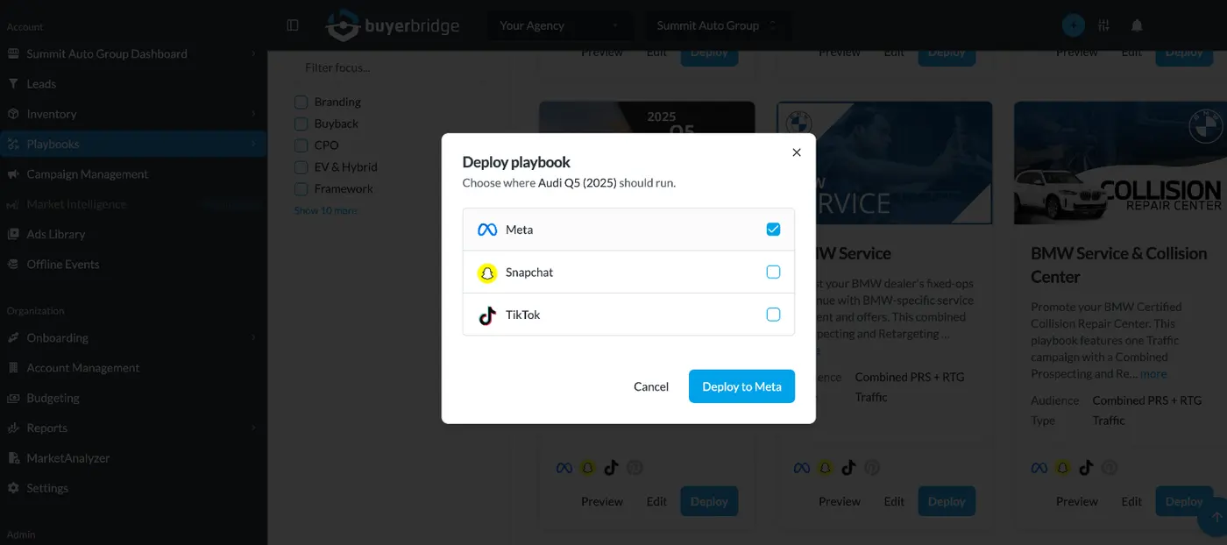The image size is (1227, 545).
Task: Expand the Playbooks chevron in sidebar
Action: [253, 144]
